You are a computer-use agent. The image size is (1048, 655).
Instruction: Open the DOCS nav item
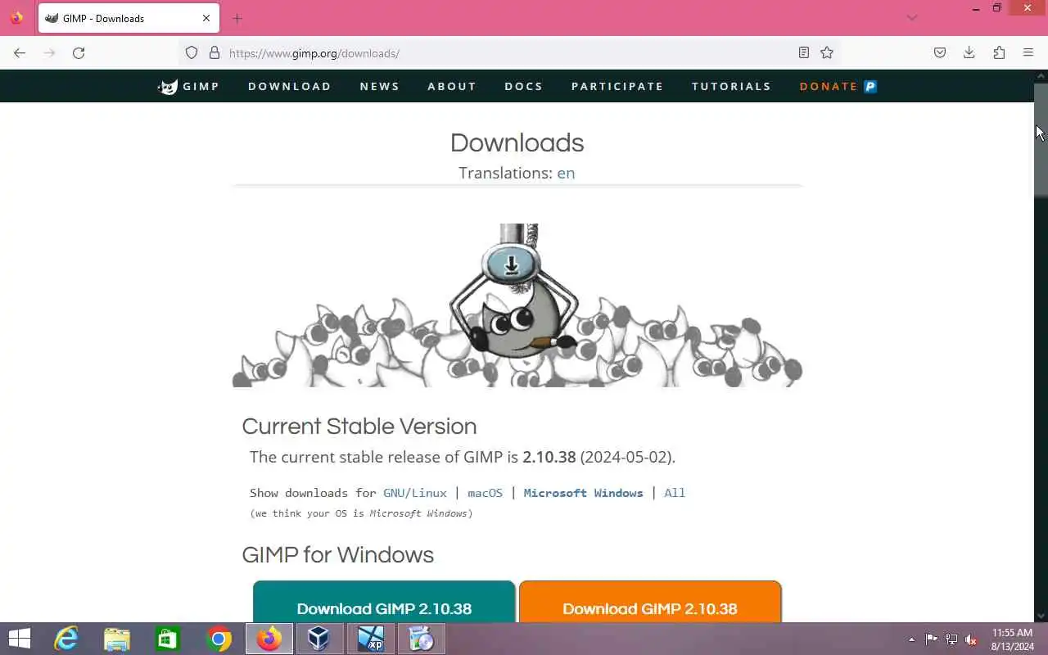coord(524,86)
